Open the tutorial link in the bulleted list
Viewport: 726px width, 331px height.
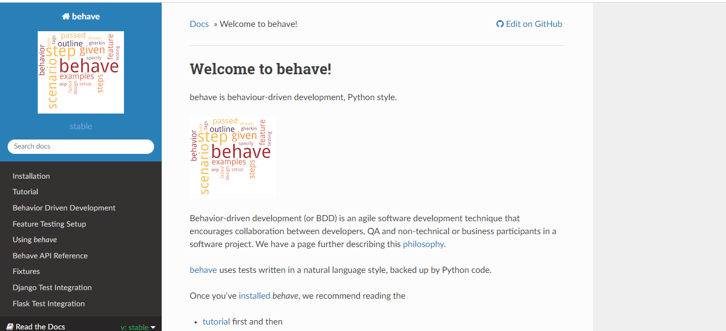pyautogui.click(x=216, y=321)
